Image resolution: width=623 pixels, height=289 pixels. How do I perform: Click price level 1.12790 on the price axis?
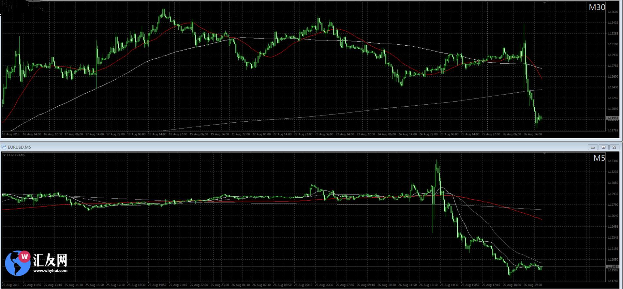(613, 205)
